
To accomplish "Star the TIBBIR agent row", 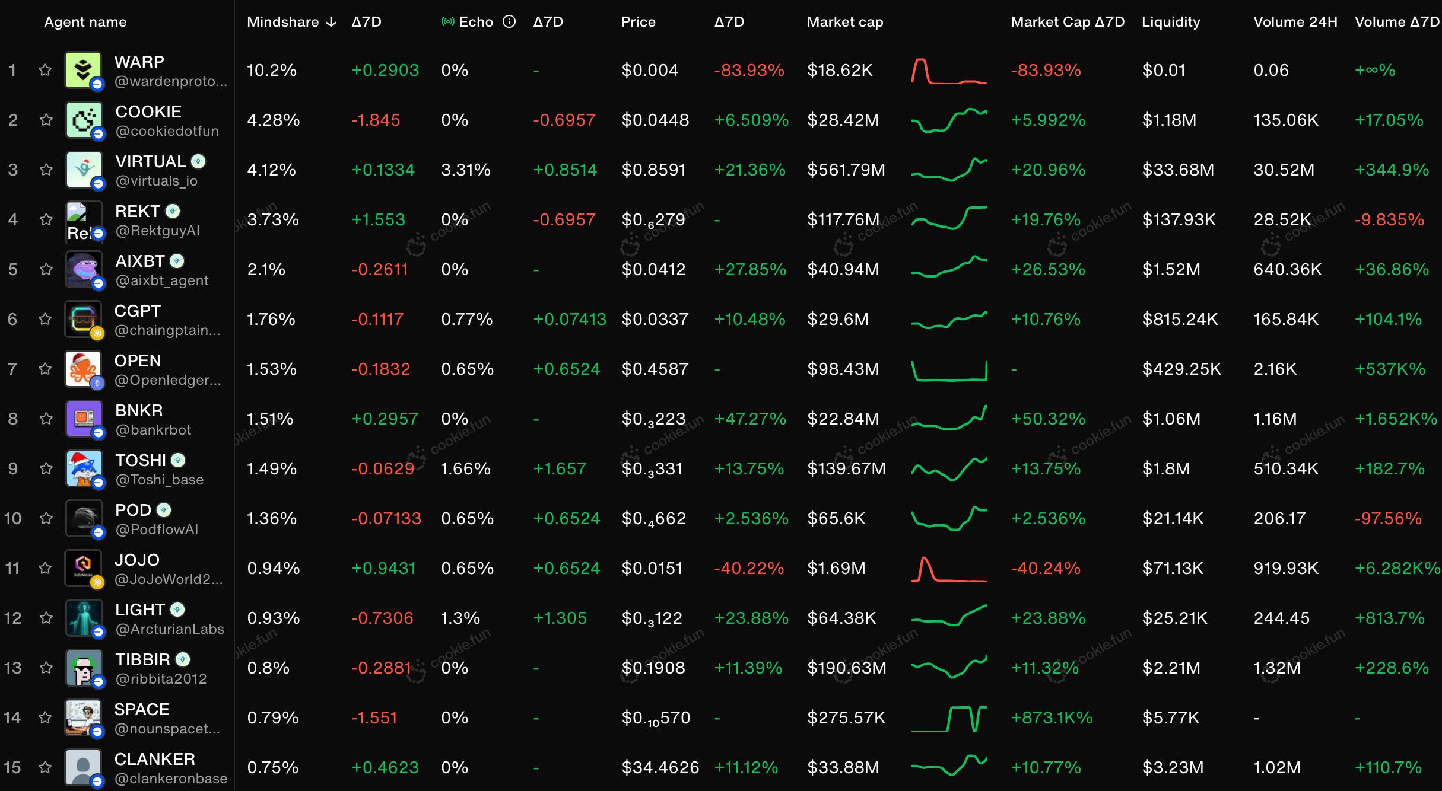I will [46, 668].
